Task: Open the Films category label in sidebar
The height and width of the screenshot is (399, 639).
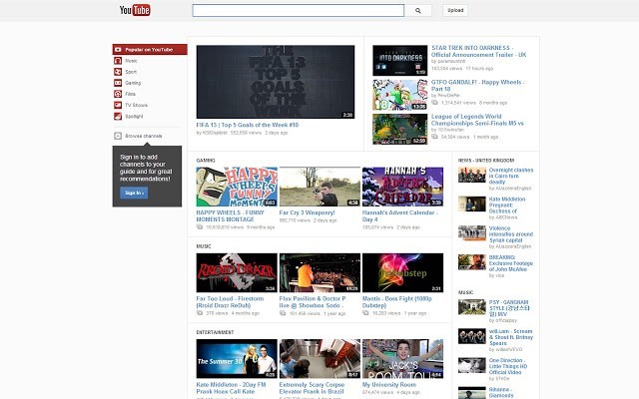Action: [x=131, y=94]
